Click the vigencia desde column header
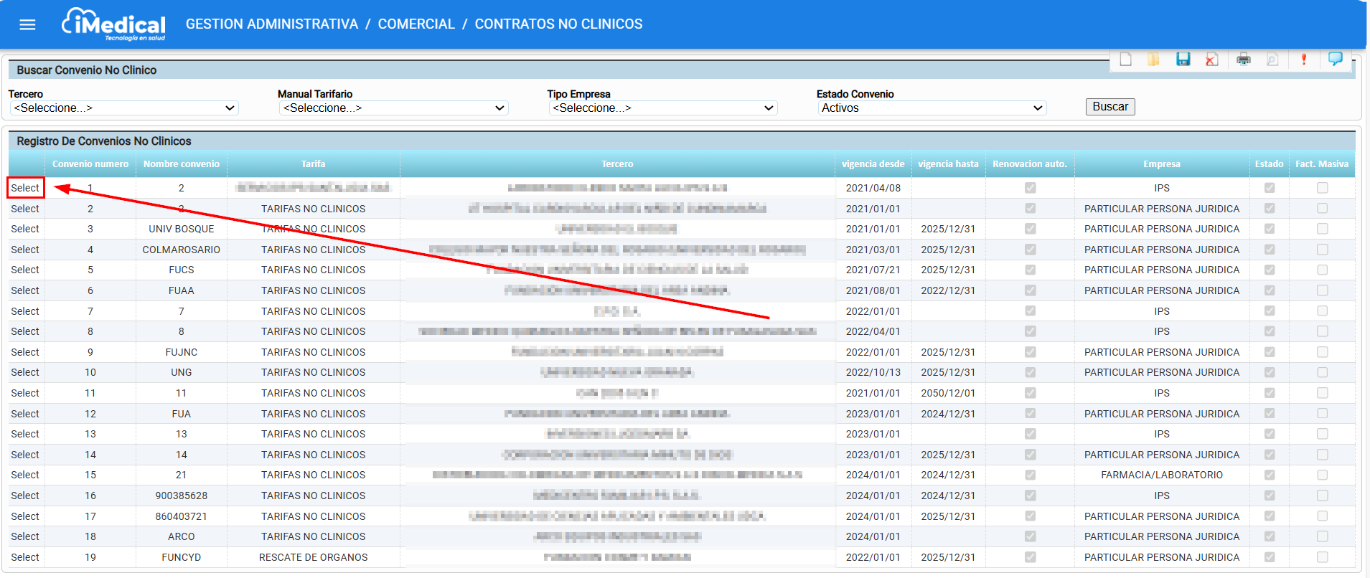Viewport: 1370px width, 578px height. [x=873, y=164]
